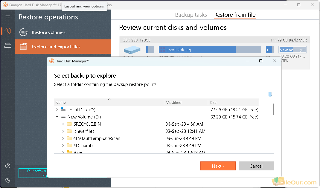This screenshot has height=188, width=320.
Task: Select the 4DThumb folder row
Action: coord(156,145)
